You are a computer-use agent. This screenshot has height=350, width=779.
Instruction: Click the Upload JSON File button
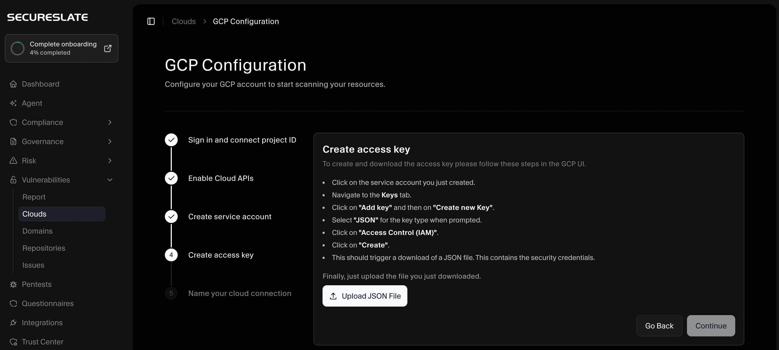(x=365, y=296)
